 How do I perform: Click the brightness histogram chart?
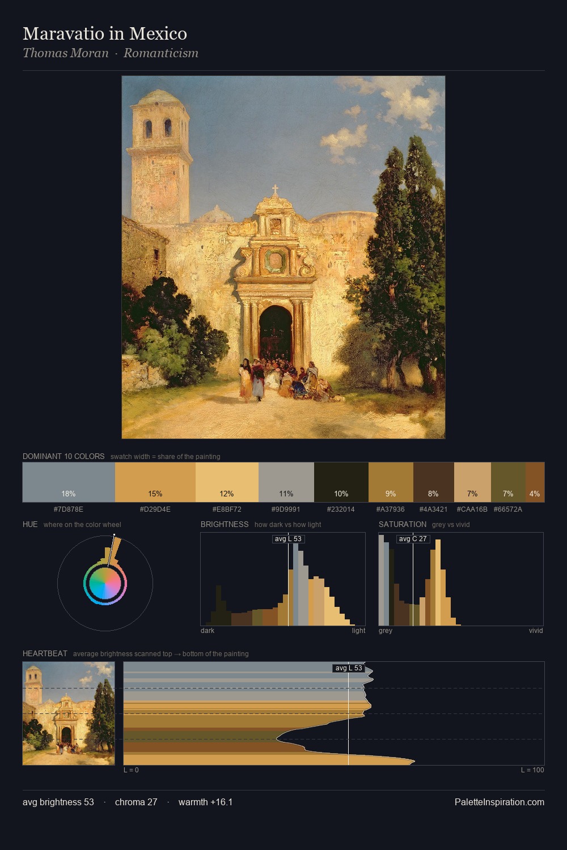[283, 579]
